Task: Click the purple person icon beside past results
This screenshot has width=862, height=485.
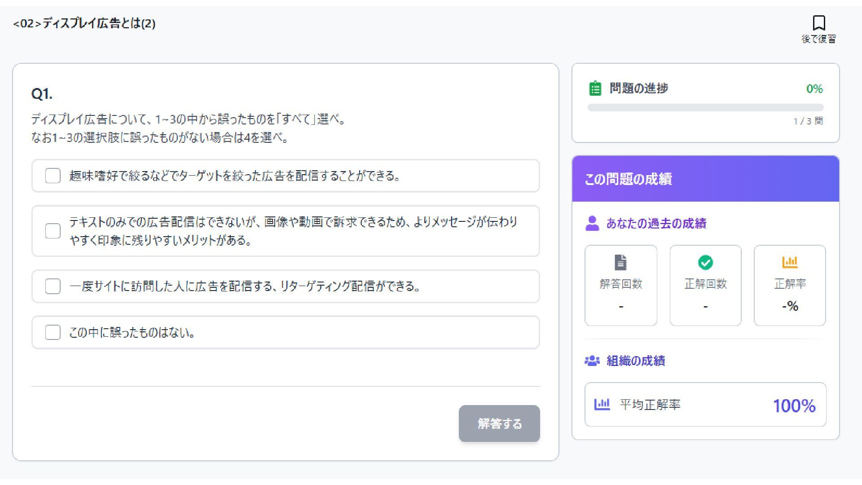Action: click(592, 223)
